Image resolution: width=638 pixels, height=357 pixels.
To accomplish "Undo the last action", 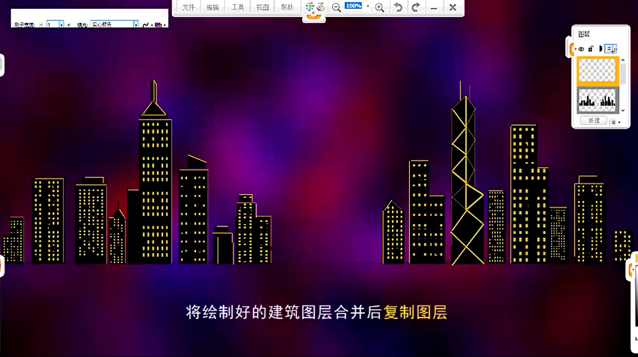I will [398, 7].
